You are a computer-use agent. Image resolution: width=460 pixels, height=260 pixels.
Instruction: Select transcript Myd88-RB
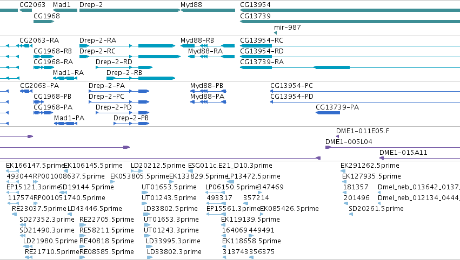(x=197, y=40)
